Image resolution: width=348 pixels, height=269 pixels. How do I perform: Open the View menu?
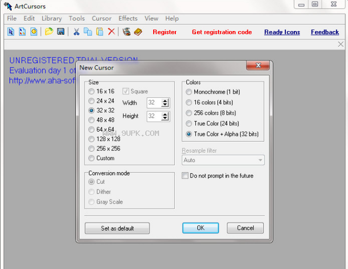tap(152, 18)
